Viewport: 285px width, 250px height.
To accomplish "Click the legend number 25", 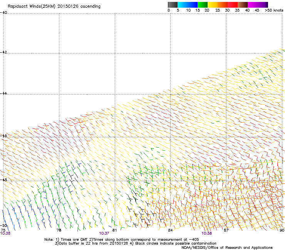I will pyautogui.click(x=218, y=10).
